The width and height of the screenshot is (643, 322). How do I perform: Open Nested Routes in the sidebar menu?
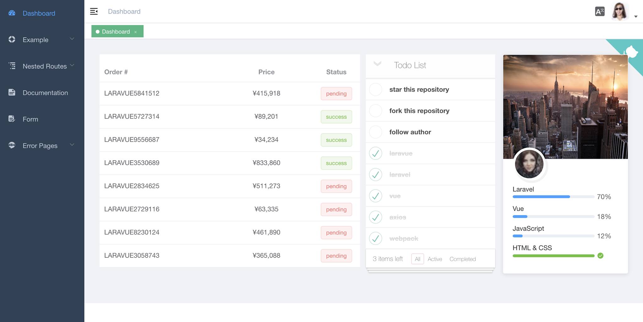[x=42, y=66]
